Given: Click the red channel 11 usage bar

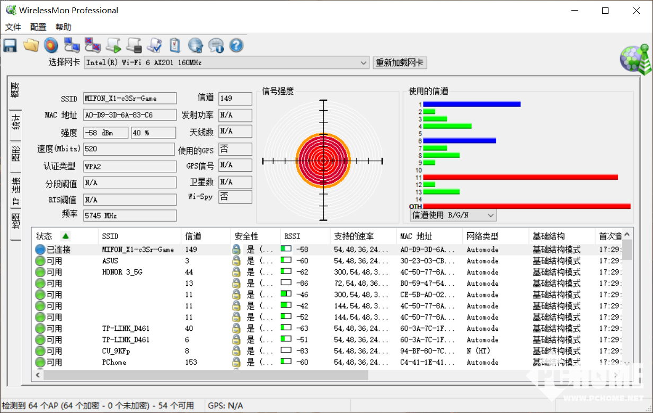Looking at the screenshot, I should click(x=520, y=177).
